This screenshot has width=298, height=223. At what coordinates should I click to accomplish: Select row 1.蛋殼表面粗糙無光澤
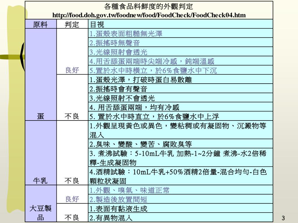[x=180, y=33]
